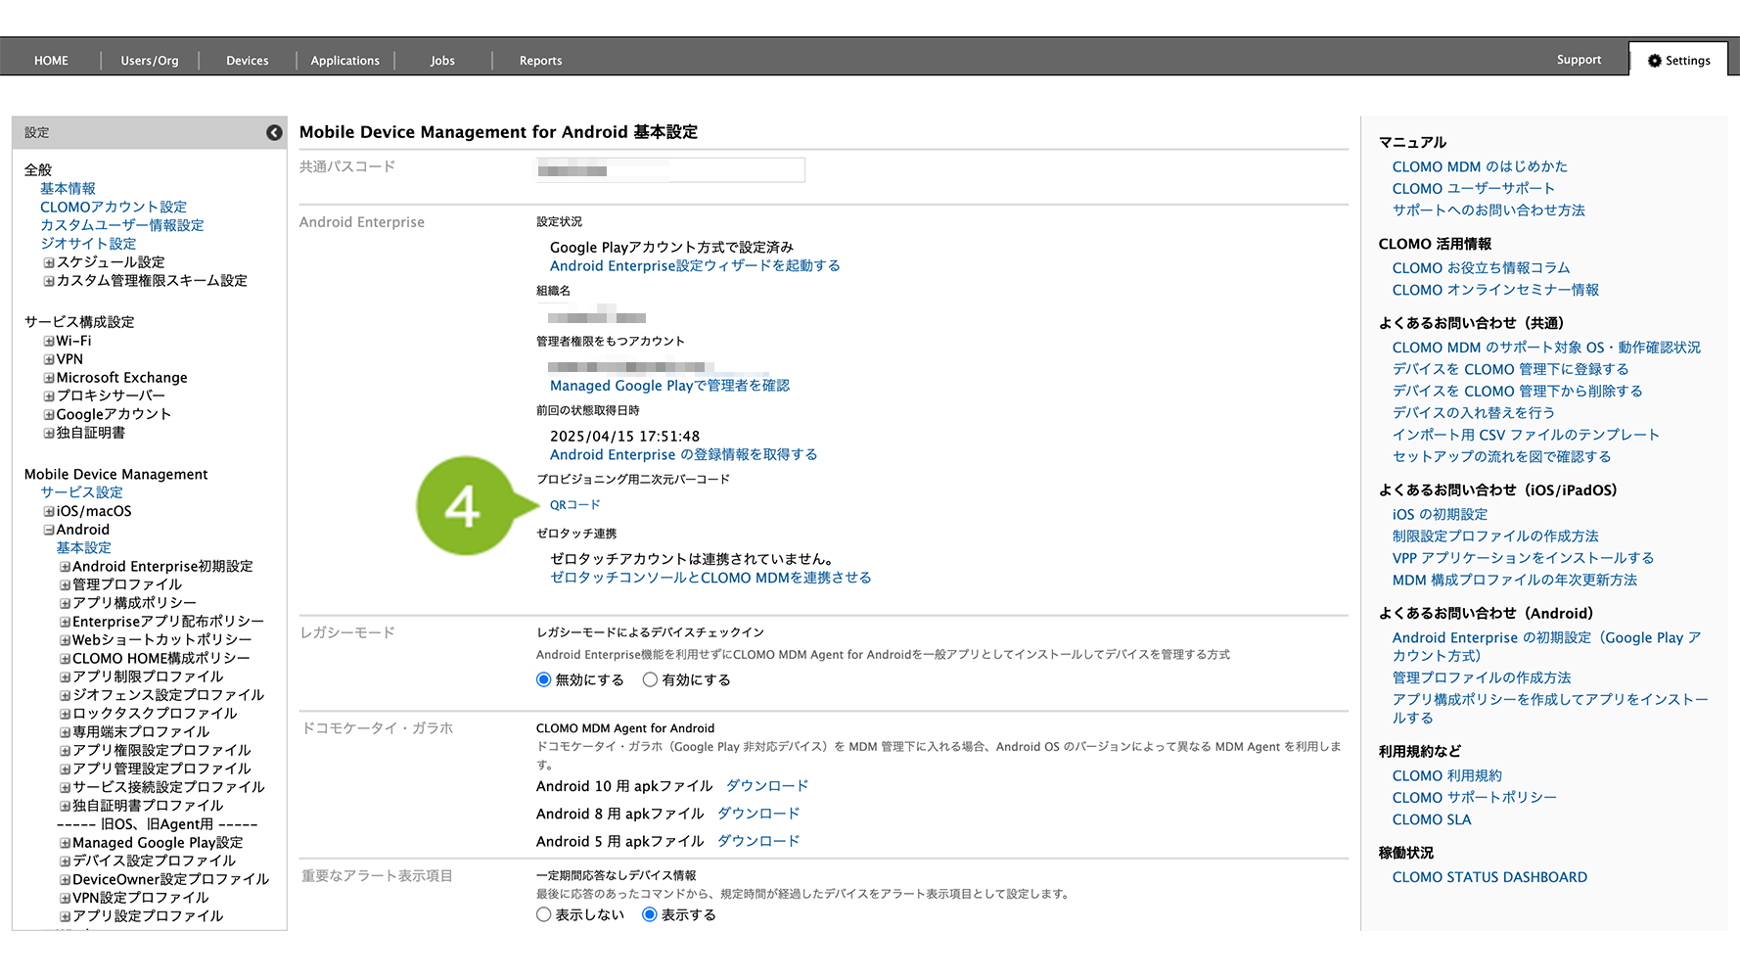Image resolution: width=1740 pixels, height=979 pixels.
Task: Open CLOMO ユーザーサポート link
Action: click(x=1474, y=189)
